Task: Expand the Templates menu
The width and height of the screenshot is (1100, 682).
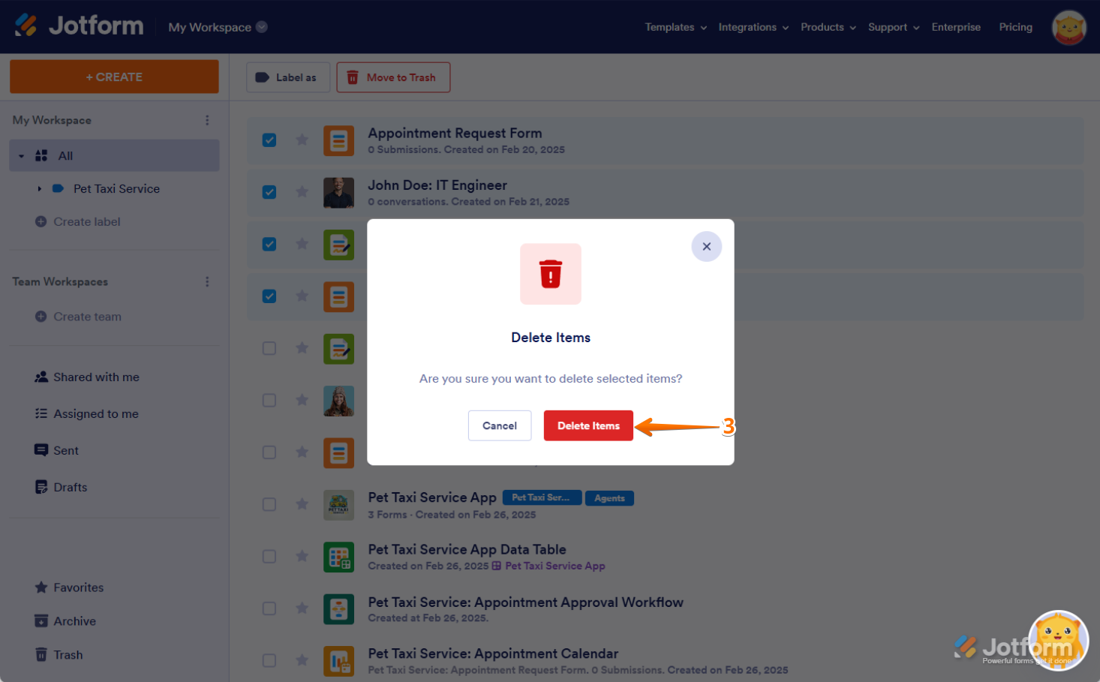Action: (x=676, y=27)
